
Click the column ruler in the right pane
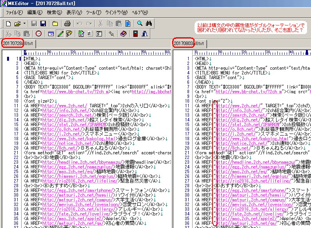tap(253, 52)
